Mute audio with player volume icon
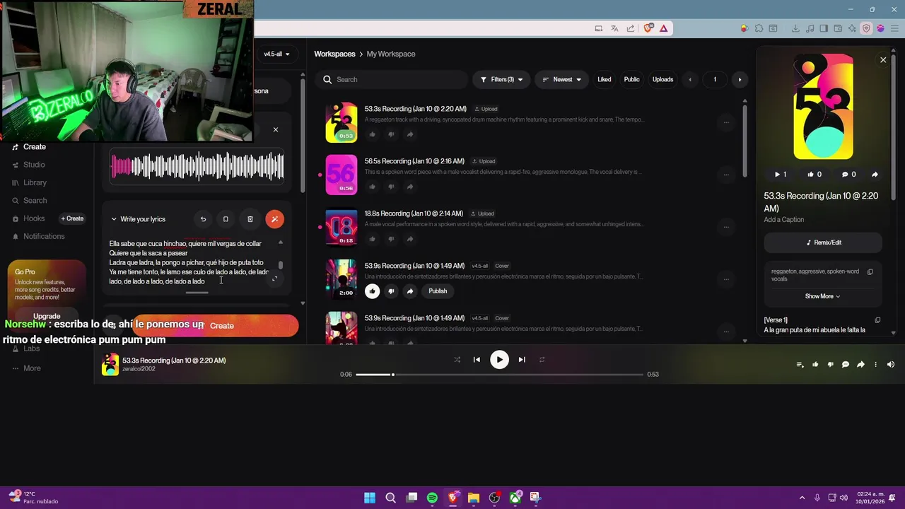The image size is (905, 509). [x=891, y=365]
